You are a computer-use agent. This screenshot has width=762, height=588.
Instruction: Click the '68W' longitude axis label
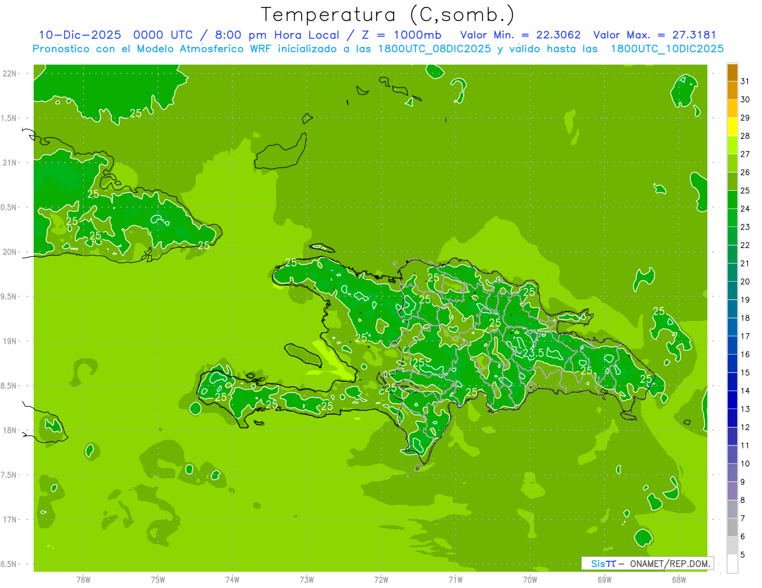point(679,579)
